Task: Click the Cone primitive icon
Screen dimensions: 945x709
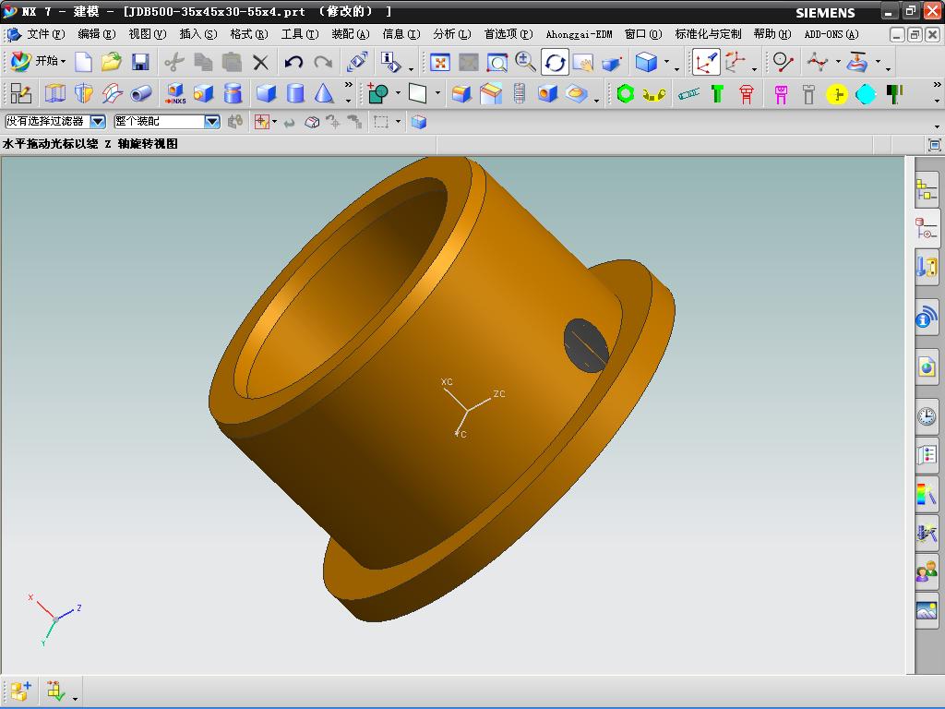Action: 324,93
